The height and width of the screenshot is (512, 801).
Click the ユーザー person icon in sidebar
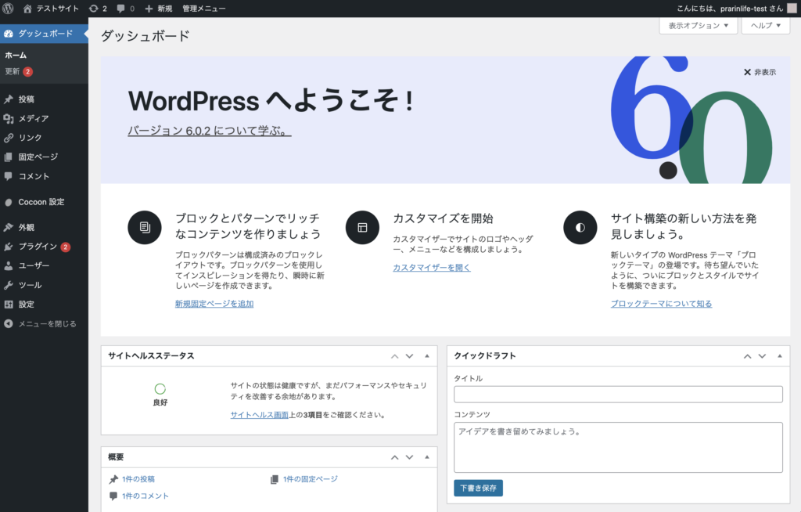8,265
